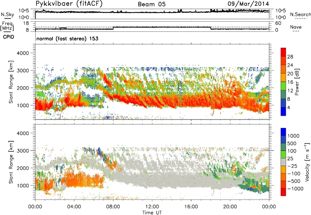Click the frequency step-up near 08:00
The width and height of the screenshot is (311, 215).
(113, 28)
